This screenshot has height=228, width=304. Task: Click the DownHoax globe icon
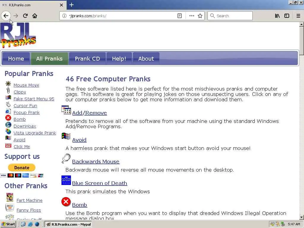pyautogui.click(x=8, y=125)
